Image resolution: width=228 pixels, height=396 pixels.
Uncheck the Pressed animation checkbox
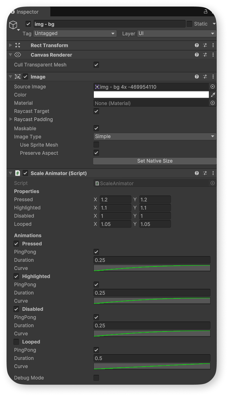tap(16, 243)
